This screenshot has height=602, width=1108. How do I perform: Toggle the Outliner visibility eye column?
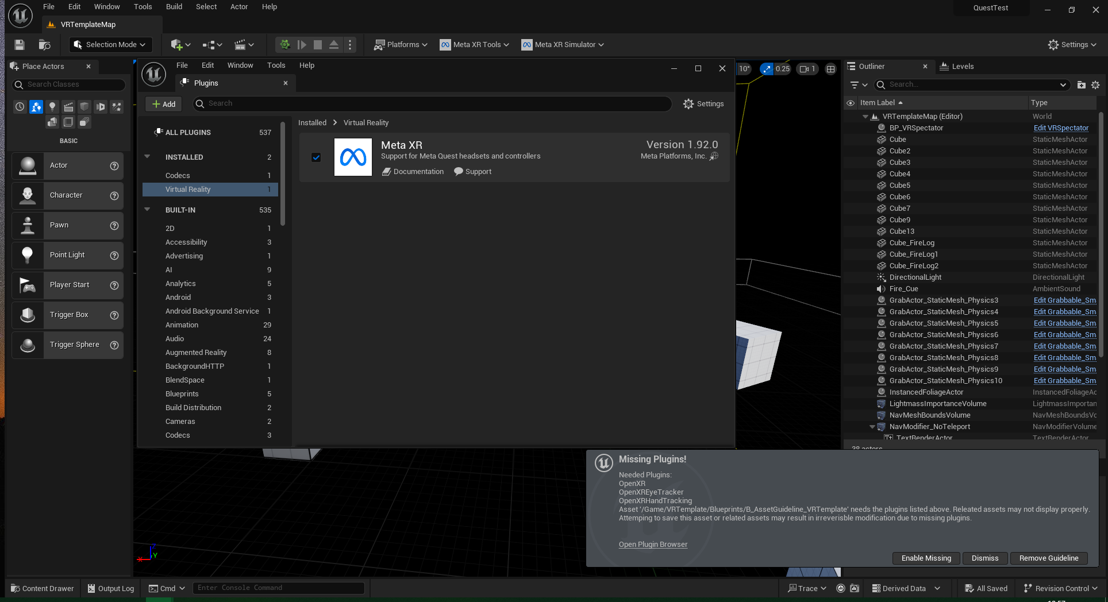pos(851,103)
